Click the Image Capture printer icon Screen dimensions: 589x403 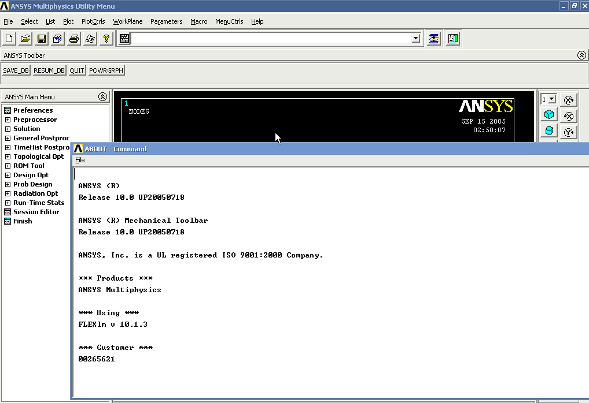74,39
